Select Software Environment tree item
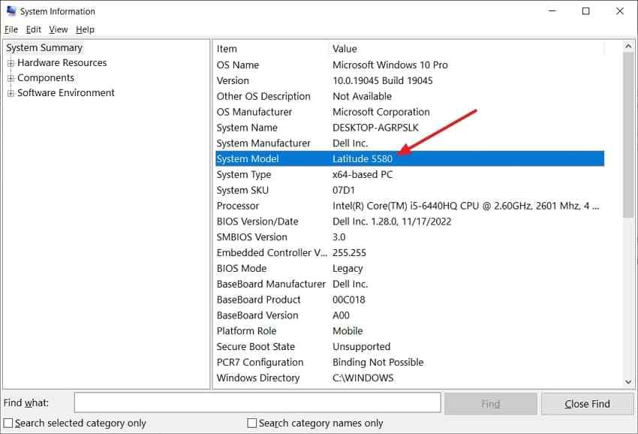Viewport: 638px width, 434px height. point(66,93)
